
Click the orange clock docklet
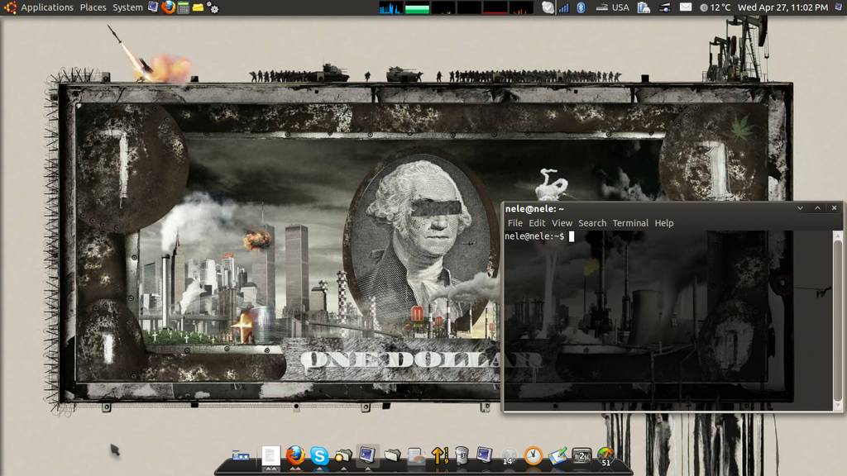[x=534, y=456]
